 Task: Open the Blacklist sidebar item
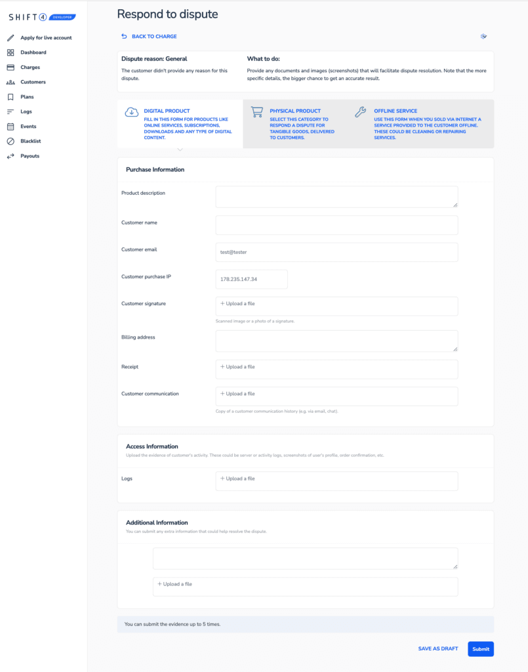(31, 141)
